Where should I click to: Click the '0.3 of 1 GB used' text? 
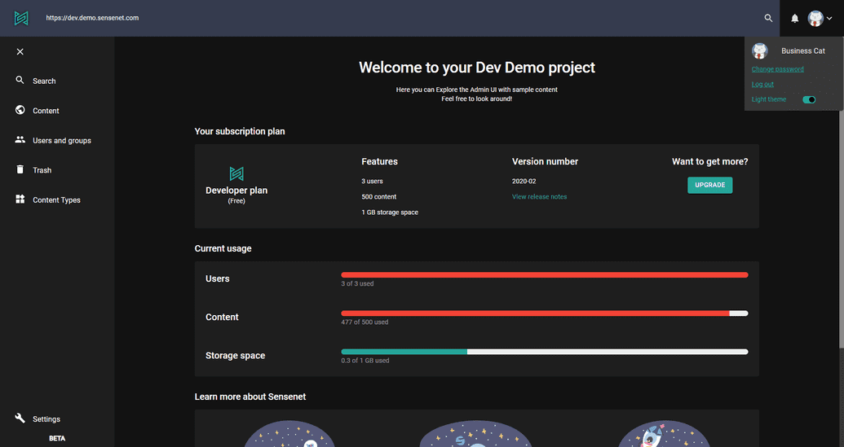click(365, 361)
